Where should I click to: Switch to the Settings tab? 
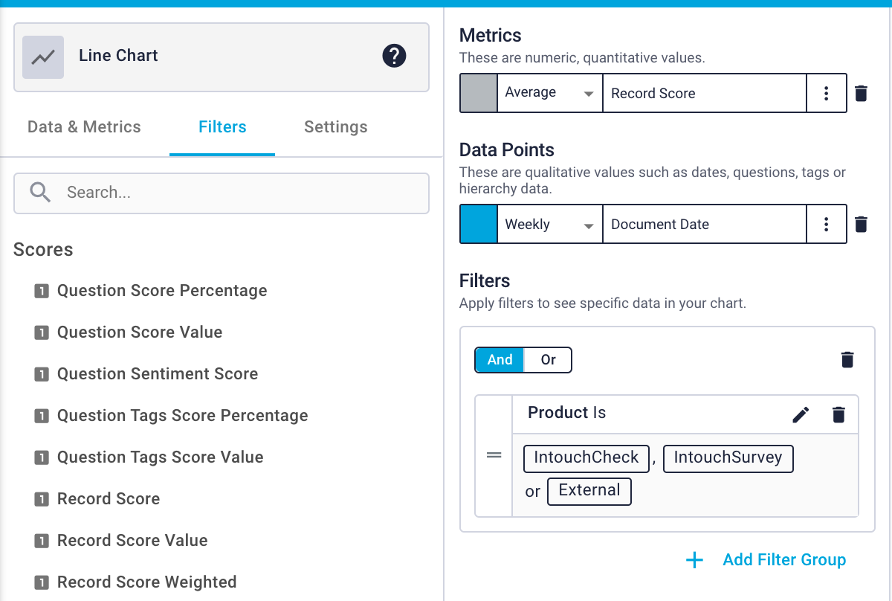pyautogui.click(x=335, y=126)
